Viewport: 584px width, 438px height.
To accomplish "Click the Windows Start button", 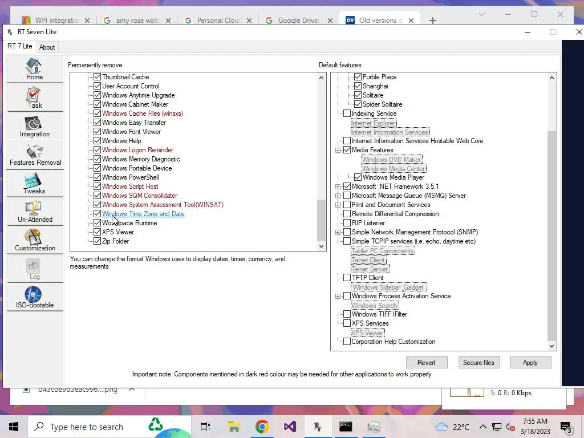I will pos(14,427).
